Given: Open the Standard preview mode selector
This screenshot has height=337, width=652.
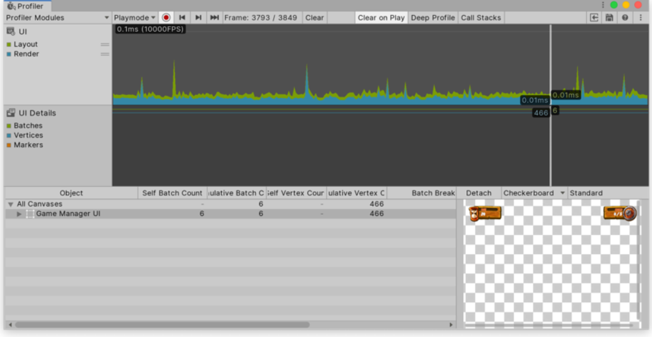Looking at the screenshot, I should [x=586, y=193].
